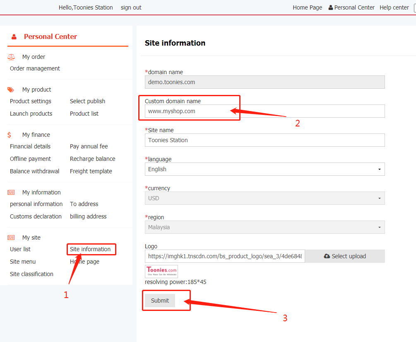This screenshot has height=342, width=416.
Task: Open the Help center link
Action: tap(394, 7)
